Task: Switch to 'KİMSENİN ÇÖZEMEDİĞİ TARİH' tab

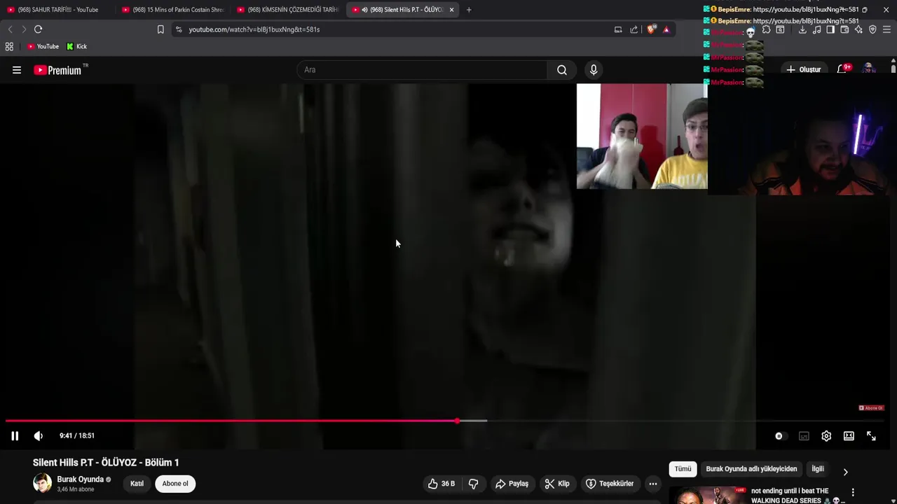Action: click(287, 10)
